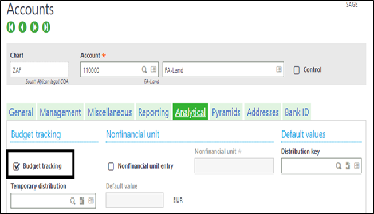Jump to Distribution key record icon

348,165
